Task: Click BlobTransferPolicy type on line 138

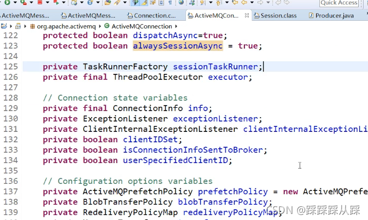Action: coord(128,202)
